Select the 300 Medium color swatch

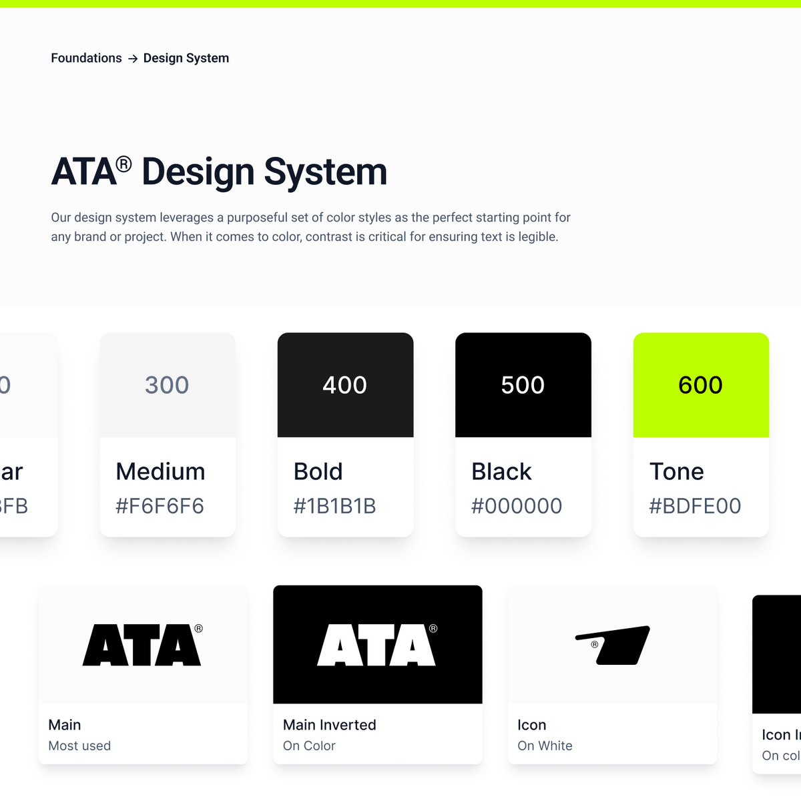click(x=168, y=385)
